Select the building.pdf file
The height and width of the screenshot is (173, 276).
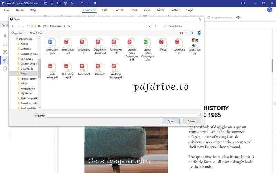pos(84,46)
